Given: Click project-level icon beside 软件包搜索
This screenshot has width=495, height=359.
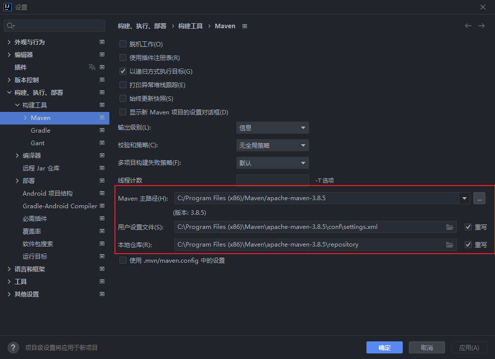Looking at the screenshot, I should click(x=102, y=244).
